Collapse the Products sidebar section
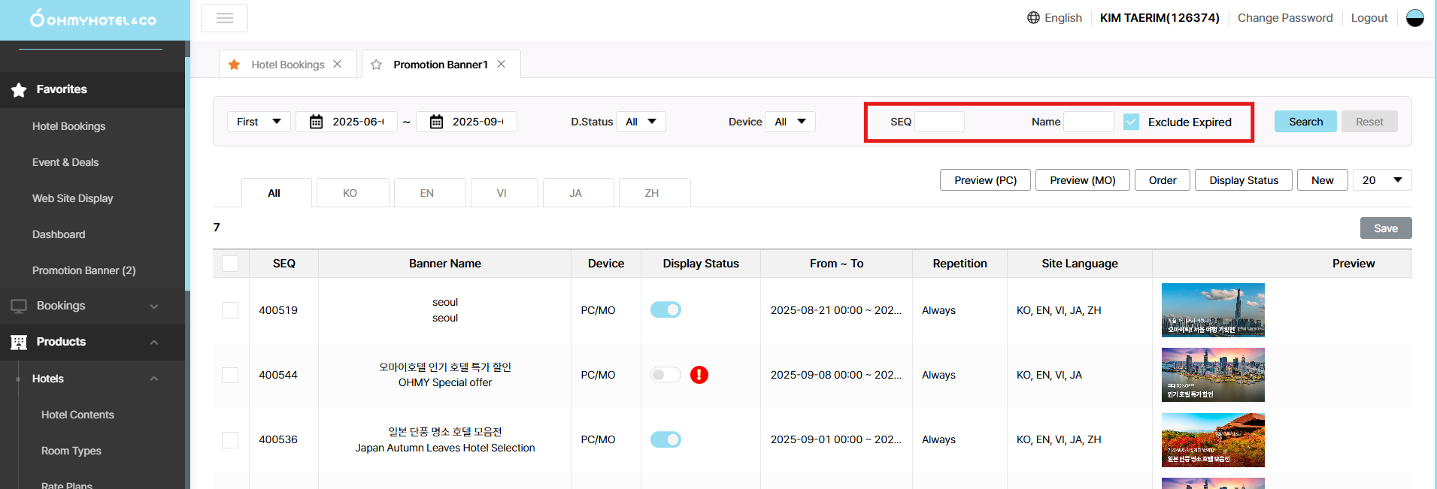 click(x=154, y=342)
